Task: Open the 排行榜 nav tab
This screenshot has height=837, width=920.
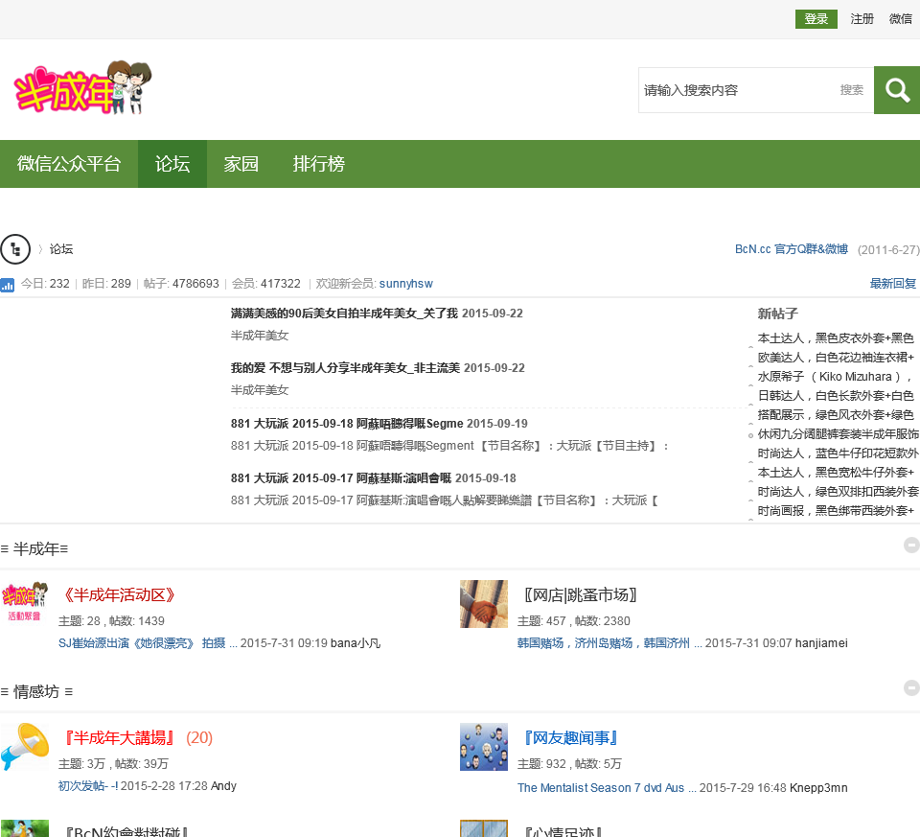Action: tap(318, 164)
